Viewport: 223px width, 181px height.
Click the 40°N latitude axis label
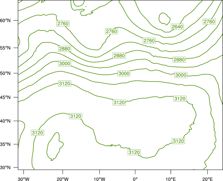pos(5,121)
